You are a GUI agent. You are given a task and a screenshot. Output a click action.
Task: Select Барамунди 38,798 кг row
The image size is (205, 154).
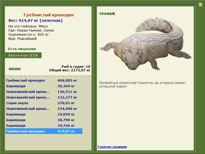coord(44,120)
